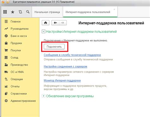Navigate forward with right arrow button
This screenshot has width=150, height=117.
click(63, 23)
